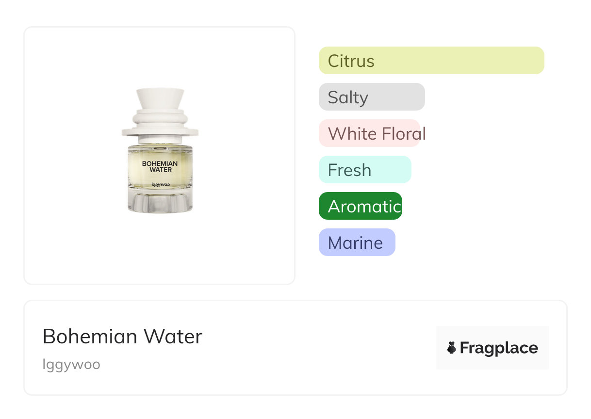This screenshot has height=419, width=591.
Task: Click the wide white disc under bottle cap
Action: point(160,130)
